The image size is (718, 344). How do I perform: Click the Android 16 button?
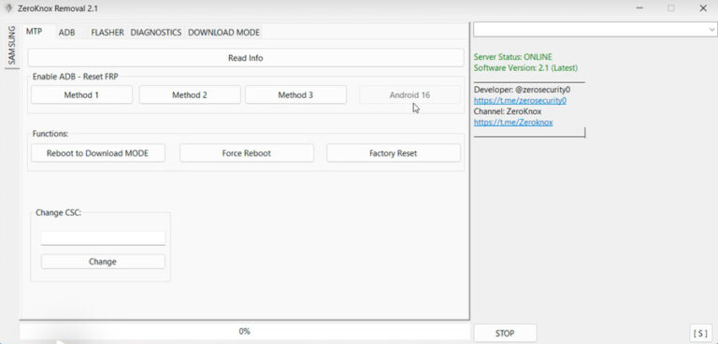(x=409, y=94)
